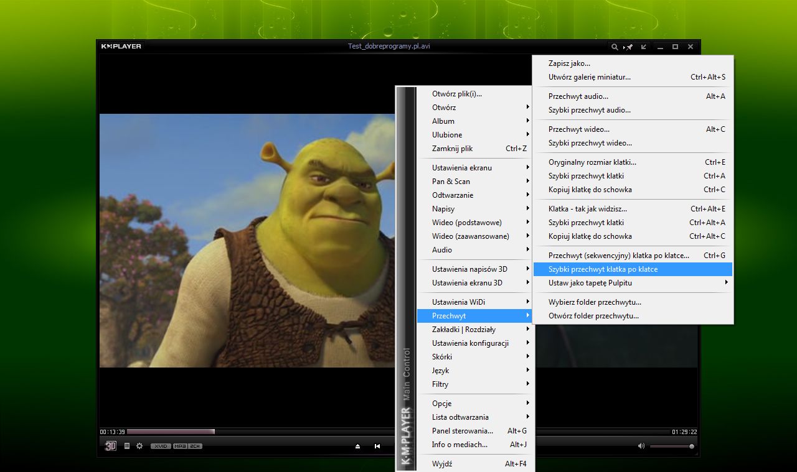Screen dimensions: 797x472
Task: Click the magnifier search icon in title bar
Action: click(x=615, y=47)
